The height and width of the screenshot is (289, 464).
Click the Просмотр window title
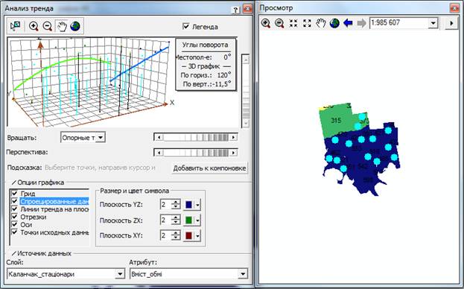(x=276, y=8)
